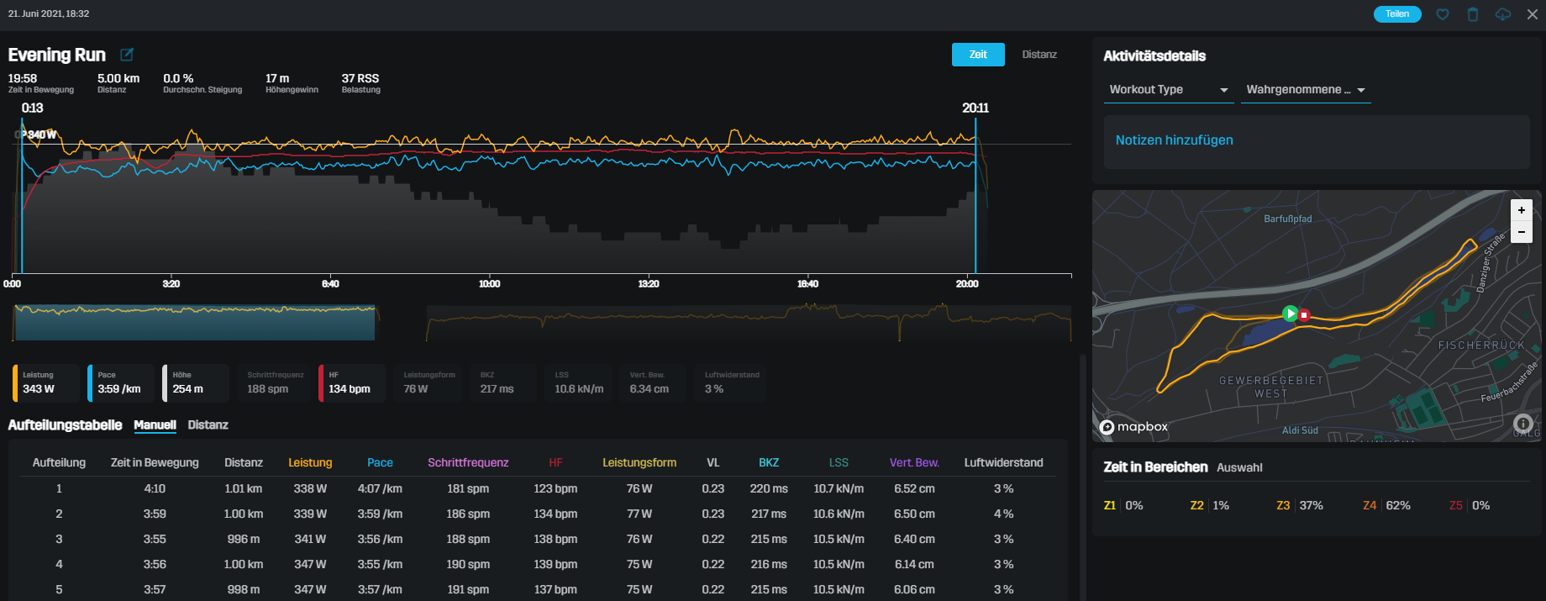
Task: Open the Workout Type dropdown
Action: pyautogui.click(x=1168, y=90)
